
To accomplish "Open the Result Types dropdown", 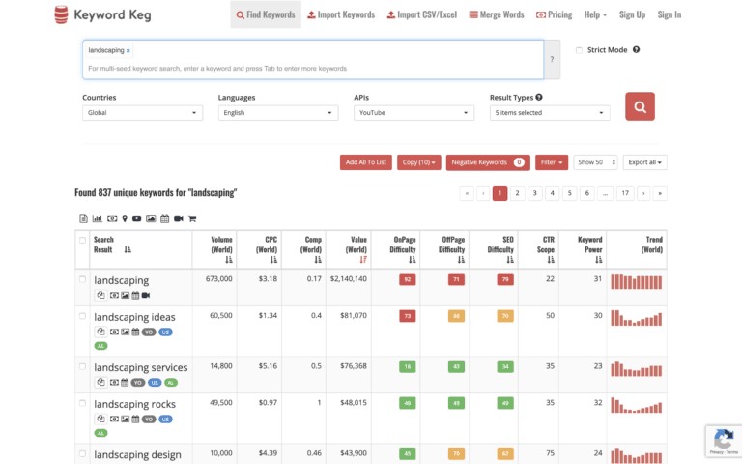I will 550,113.
